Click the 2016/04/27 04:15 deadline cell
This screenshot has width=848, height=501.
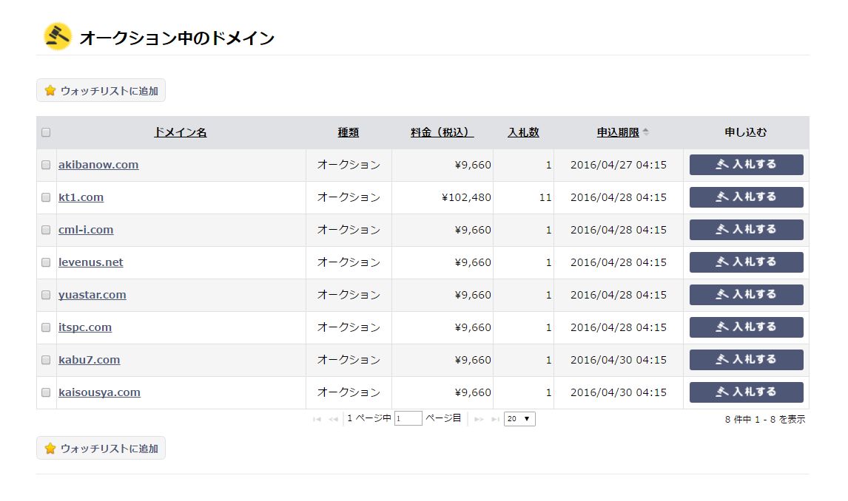[x=618, y=165]
